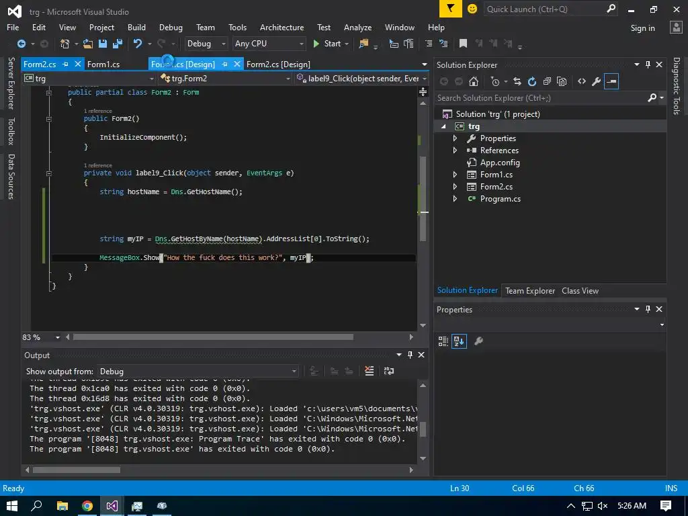Screen dimensions: 688x516
Task: Click Navigate Backward arrow in main toolbar
Action: (x=21, y=44)
